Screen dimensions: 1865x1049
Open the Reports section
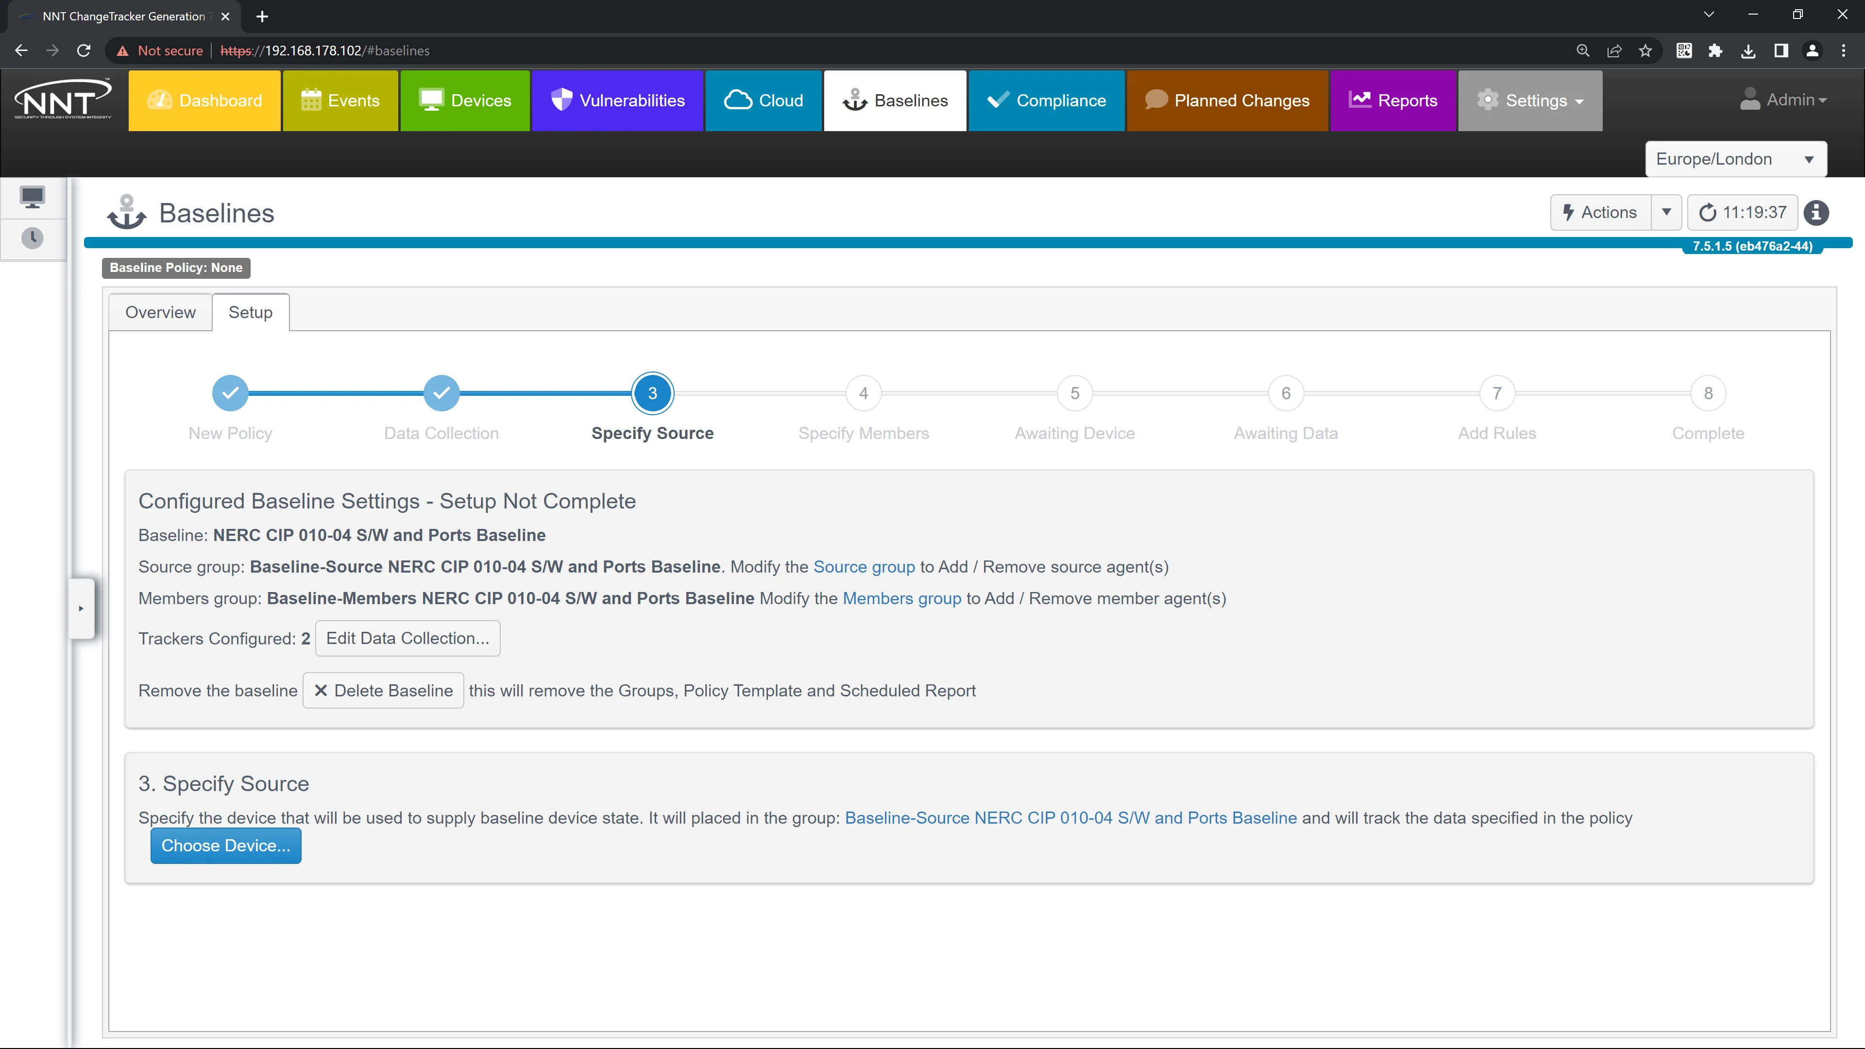click(x=1393, y=101)
